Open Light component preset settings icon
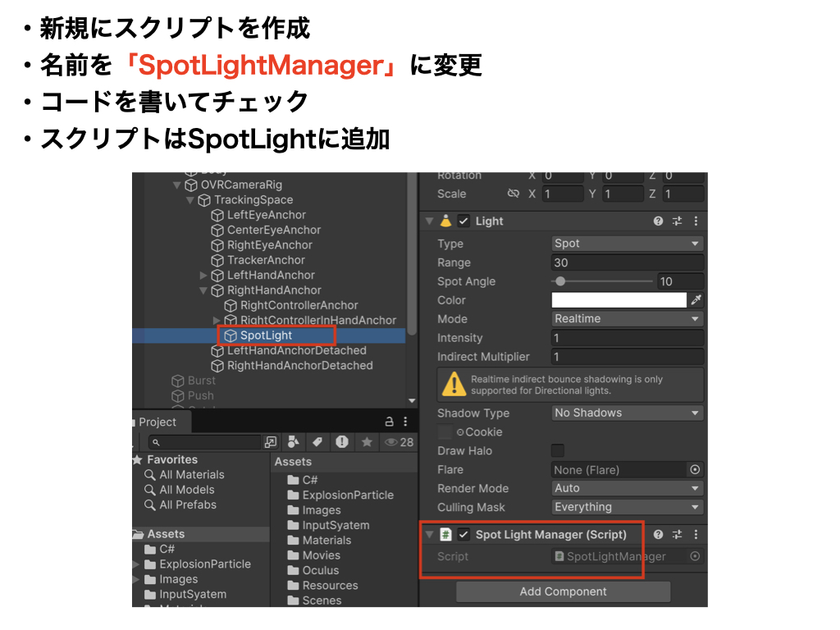840x630 pixels. (x=677, y=221)
